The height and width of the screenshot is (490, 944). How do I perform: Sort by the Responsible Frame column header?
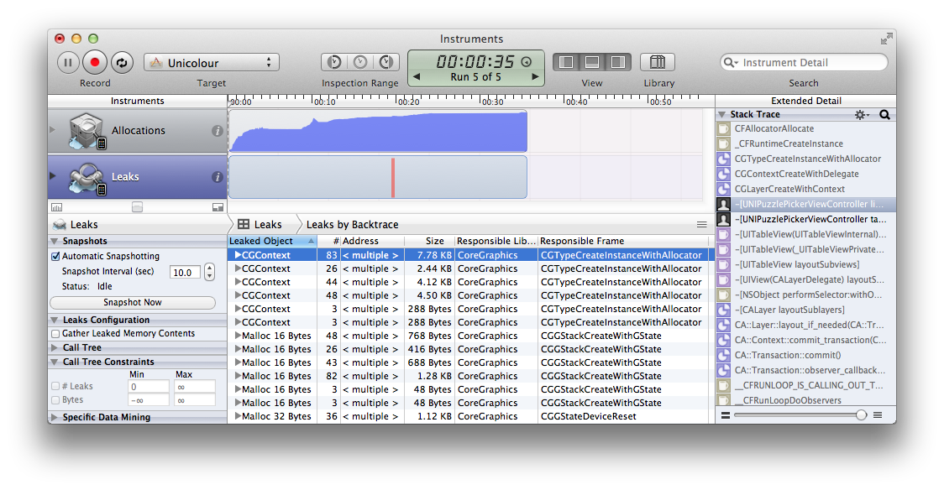coord(623,241)
